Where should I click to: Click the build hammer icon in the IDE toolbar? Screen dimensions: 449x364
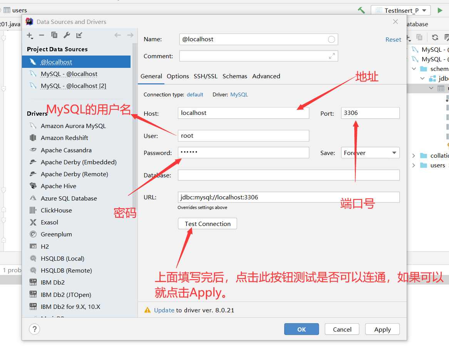tap(361, 10)
